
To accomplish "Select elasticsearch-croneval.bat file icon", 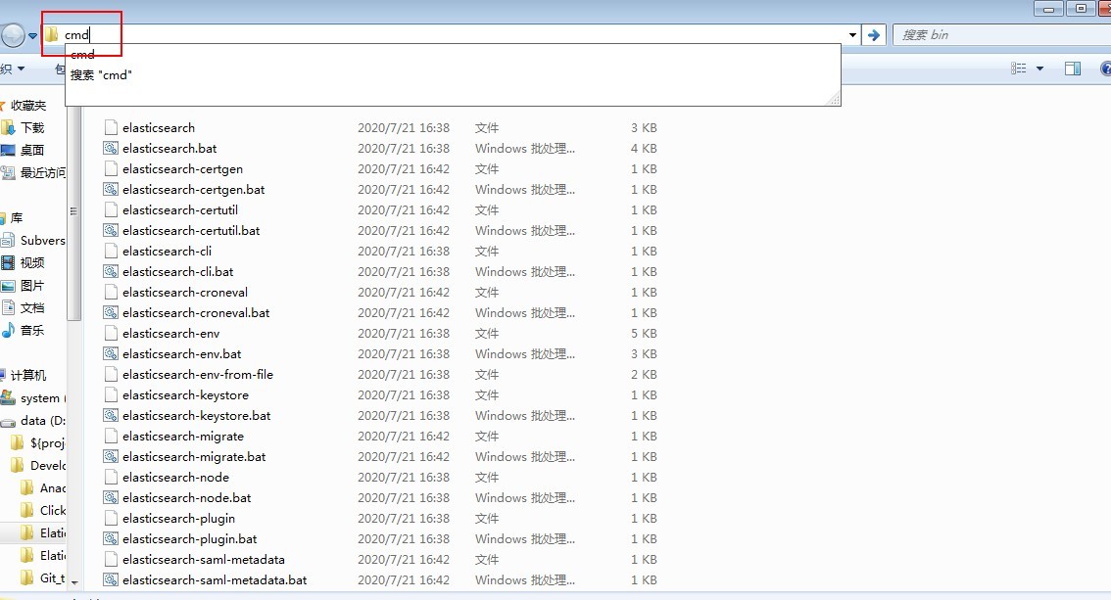I will pos(111,312).
